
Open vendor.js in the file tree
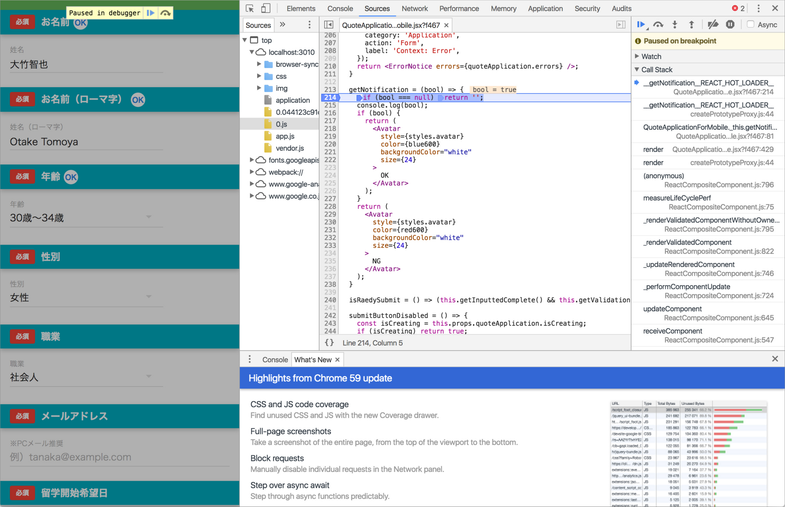290,148
